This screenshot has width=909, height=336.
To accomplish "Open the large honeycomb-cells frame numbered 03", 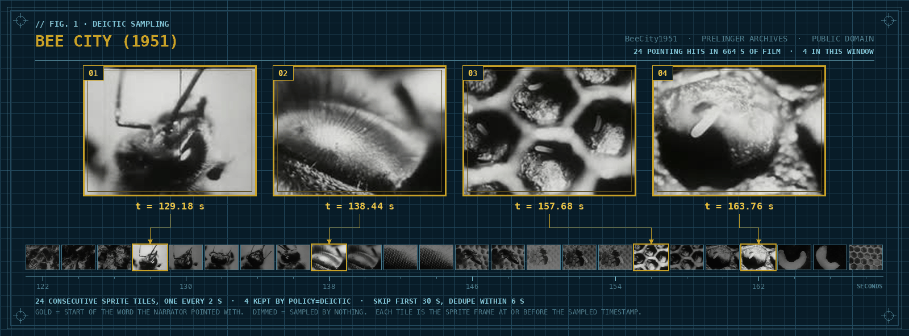I will (x=549, y=131).
